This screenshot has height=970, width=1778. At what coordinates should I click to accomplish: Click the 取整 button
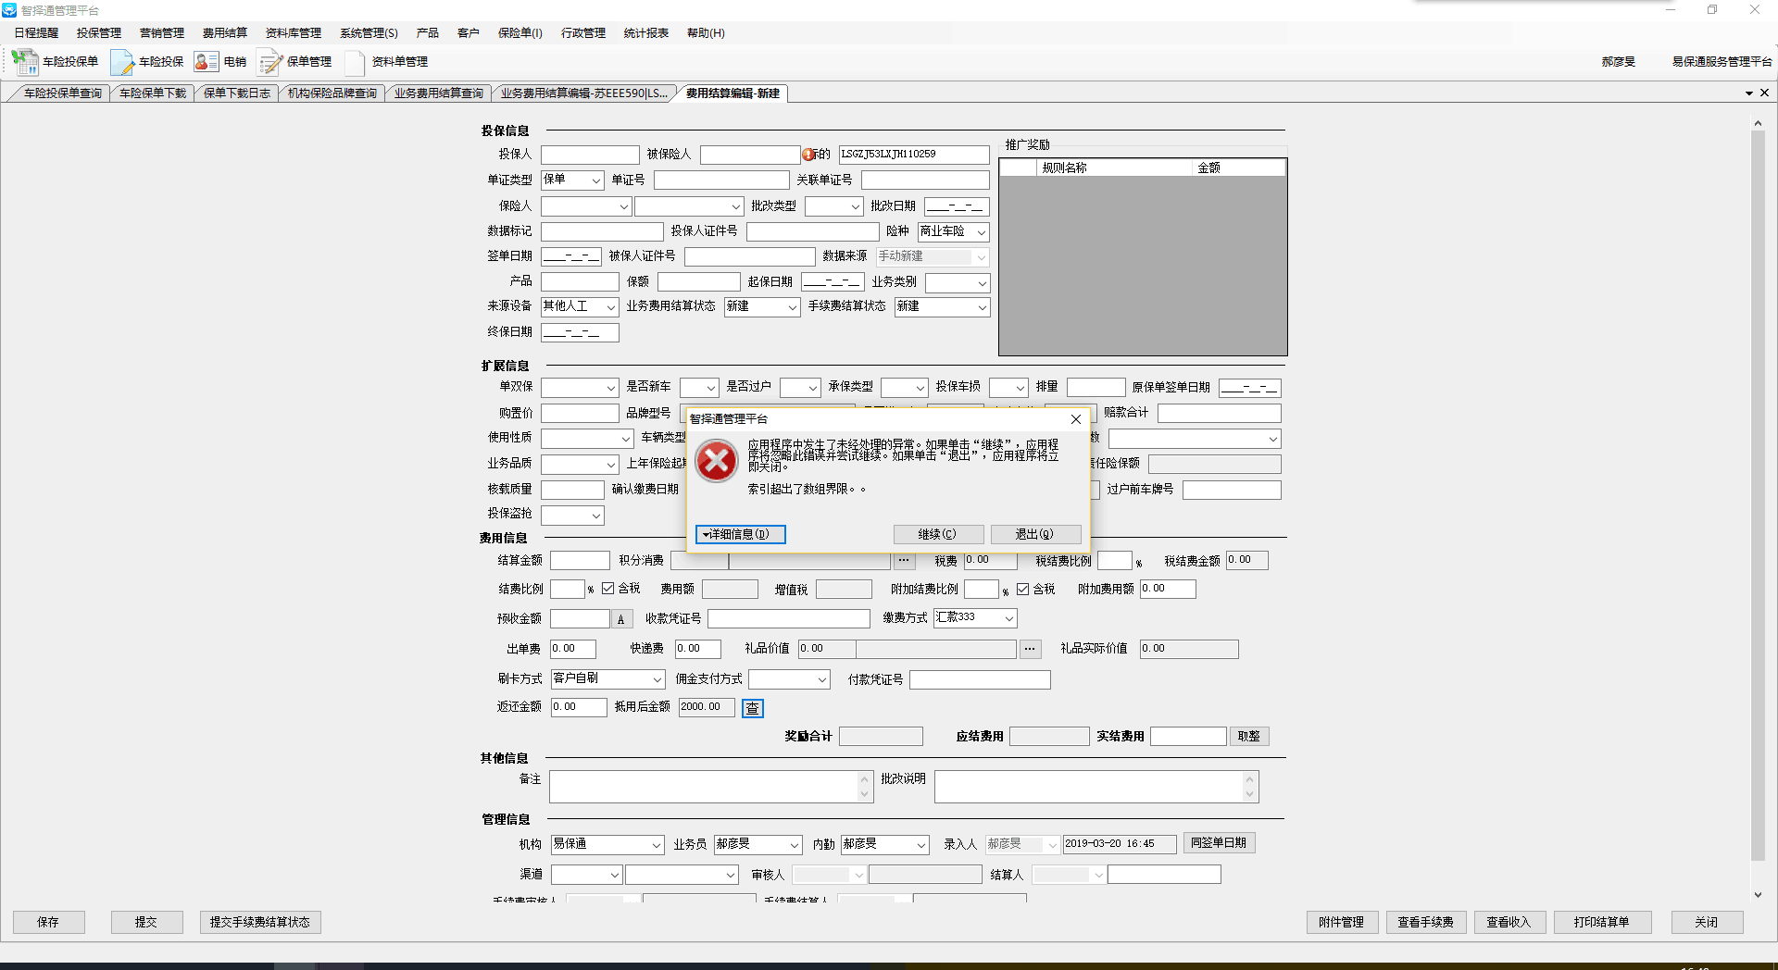click(1249, 737)
